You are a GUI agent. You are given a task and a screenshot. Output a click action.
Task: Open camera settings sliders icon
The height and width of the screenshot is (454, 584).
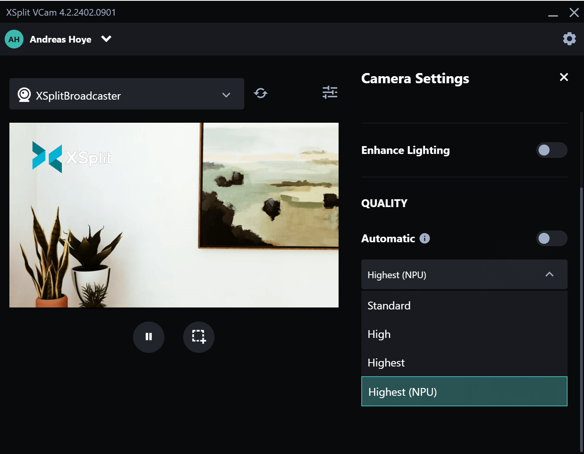(330, 92)
